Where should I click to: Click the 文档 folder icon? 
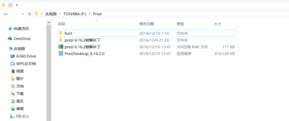pyautogui.click(x=12, y=86)
